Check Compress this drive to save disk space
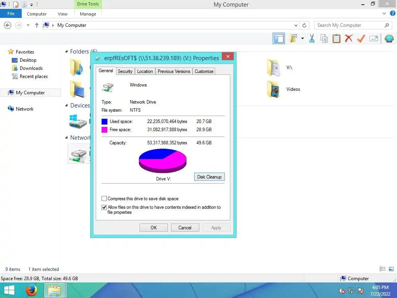397x298 pixels. click(x=104, y=198)
